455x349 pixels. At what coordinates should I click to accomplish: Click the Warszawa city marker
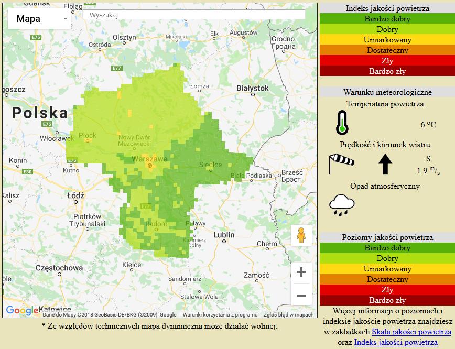coord(150,166)
